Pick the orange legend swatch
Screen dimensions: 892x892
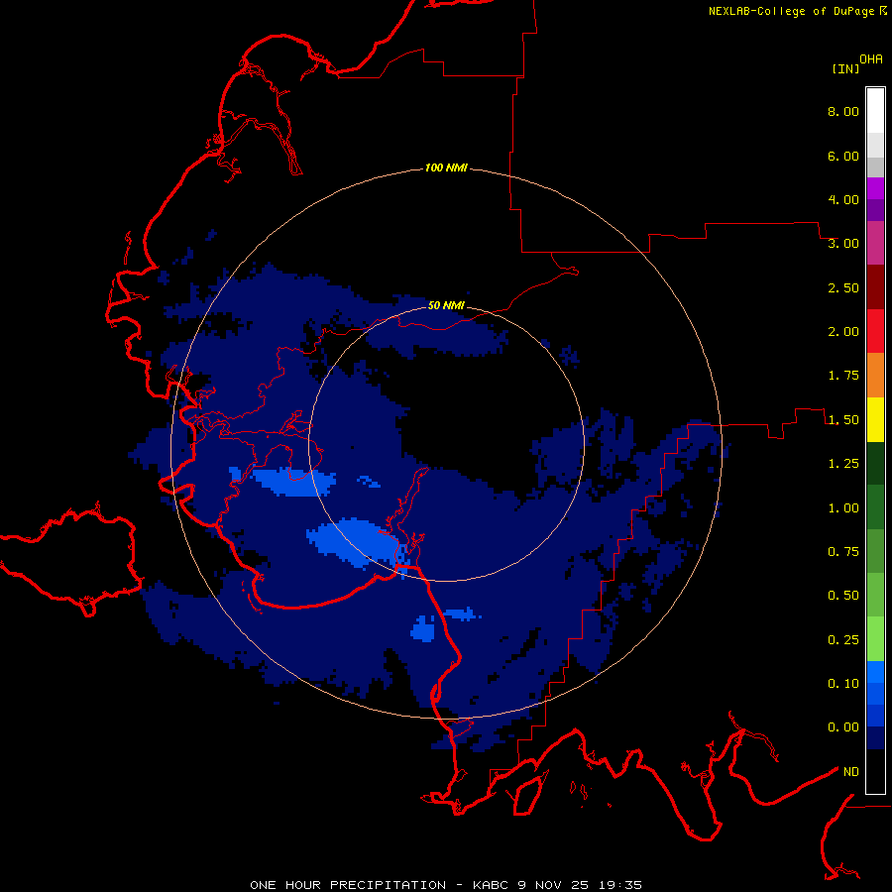coord(875,376)
